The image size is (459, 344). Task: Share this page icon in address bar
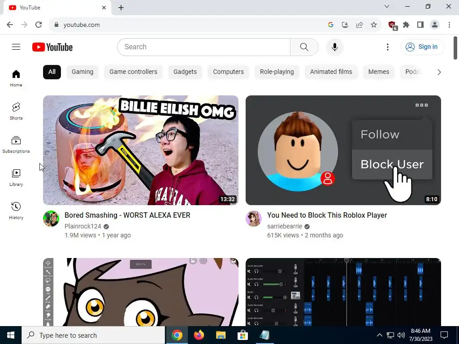point(359,25)
